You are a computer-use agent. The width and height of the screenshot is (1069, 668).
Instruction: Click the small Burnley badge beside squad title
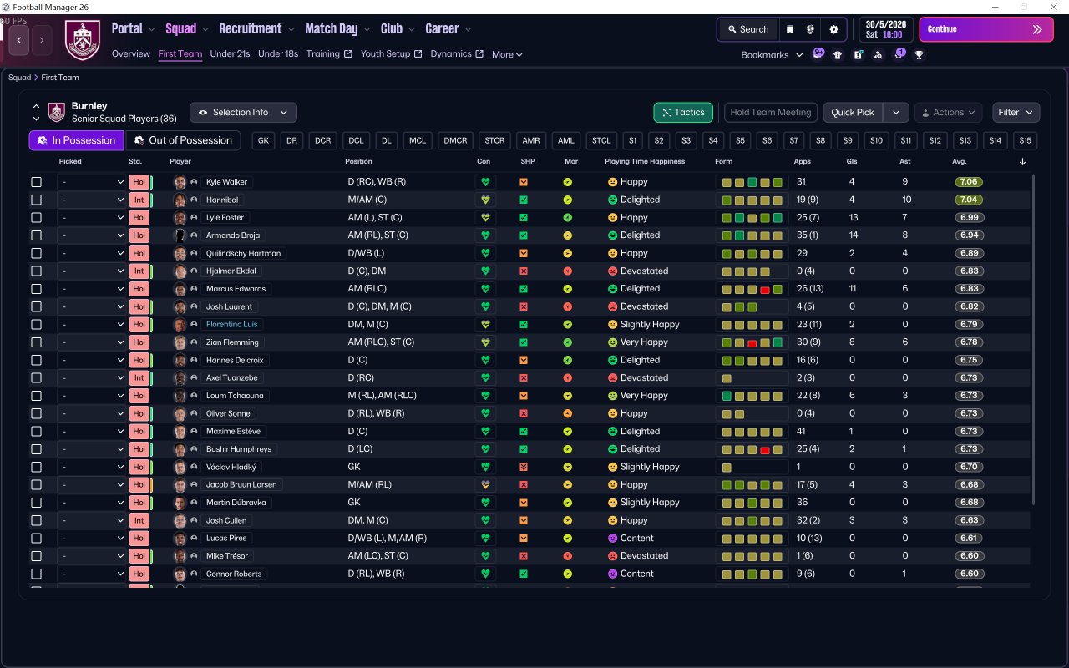[56, 112]
